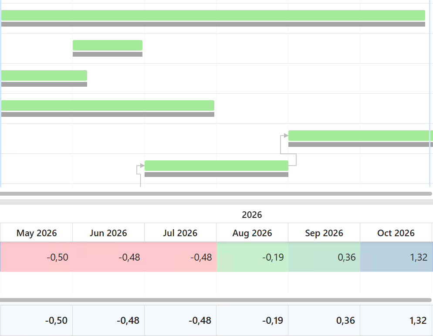Image resolution: width=433 pixels, height=336 pixels.
Task: Click the Aug 2026 column header
Action: coord(252,233)
